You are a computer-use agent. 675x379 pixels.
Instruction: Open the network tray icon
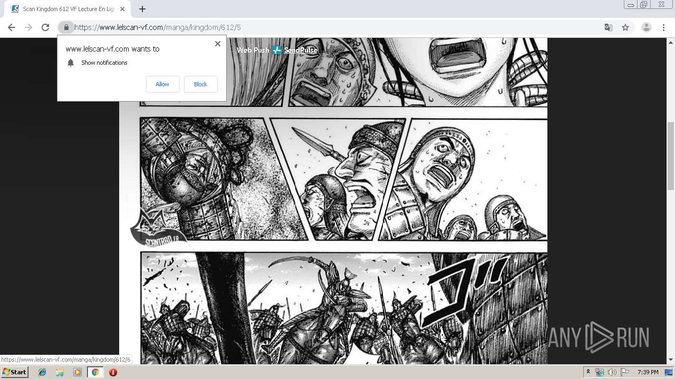tap(600, 372)
